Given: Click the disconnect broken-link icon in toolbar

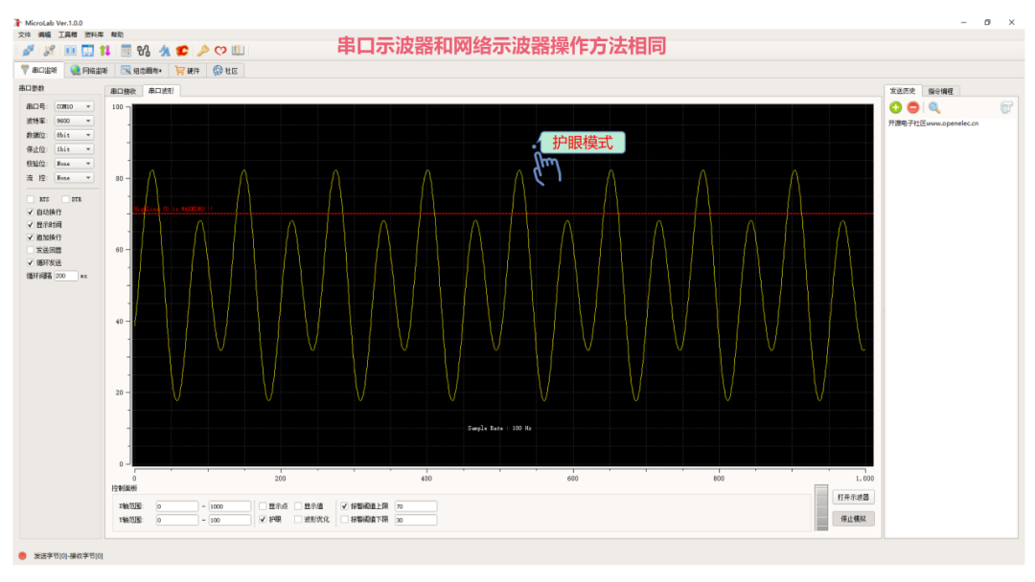Looking at the screenshot, I should pyautogui.click(x=49, y=49).
